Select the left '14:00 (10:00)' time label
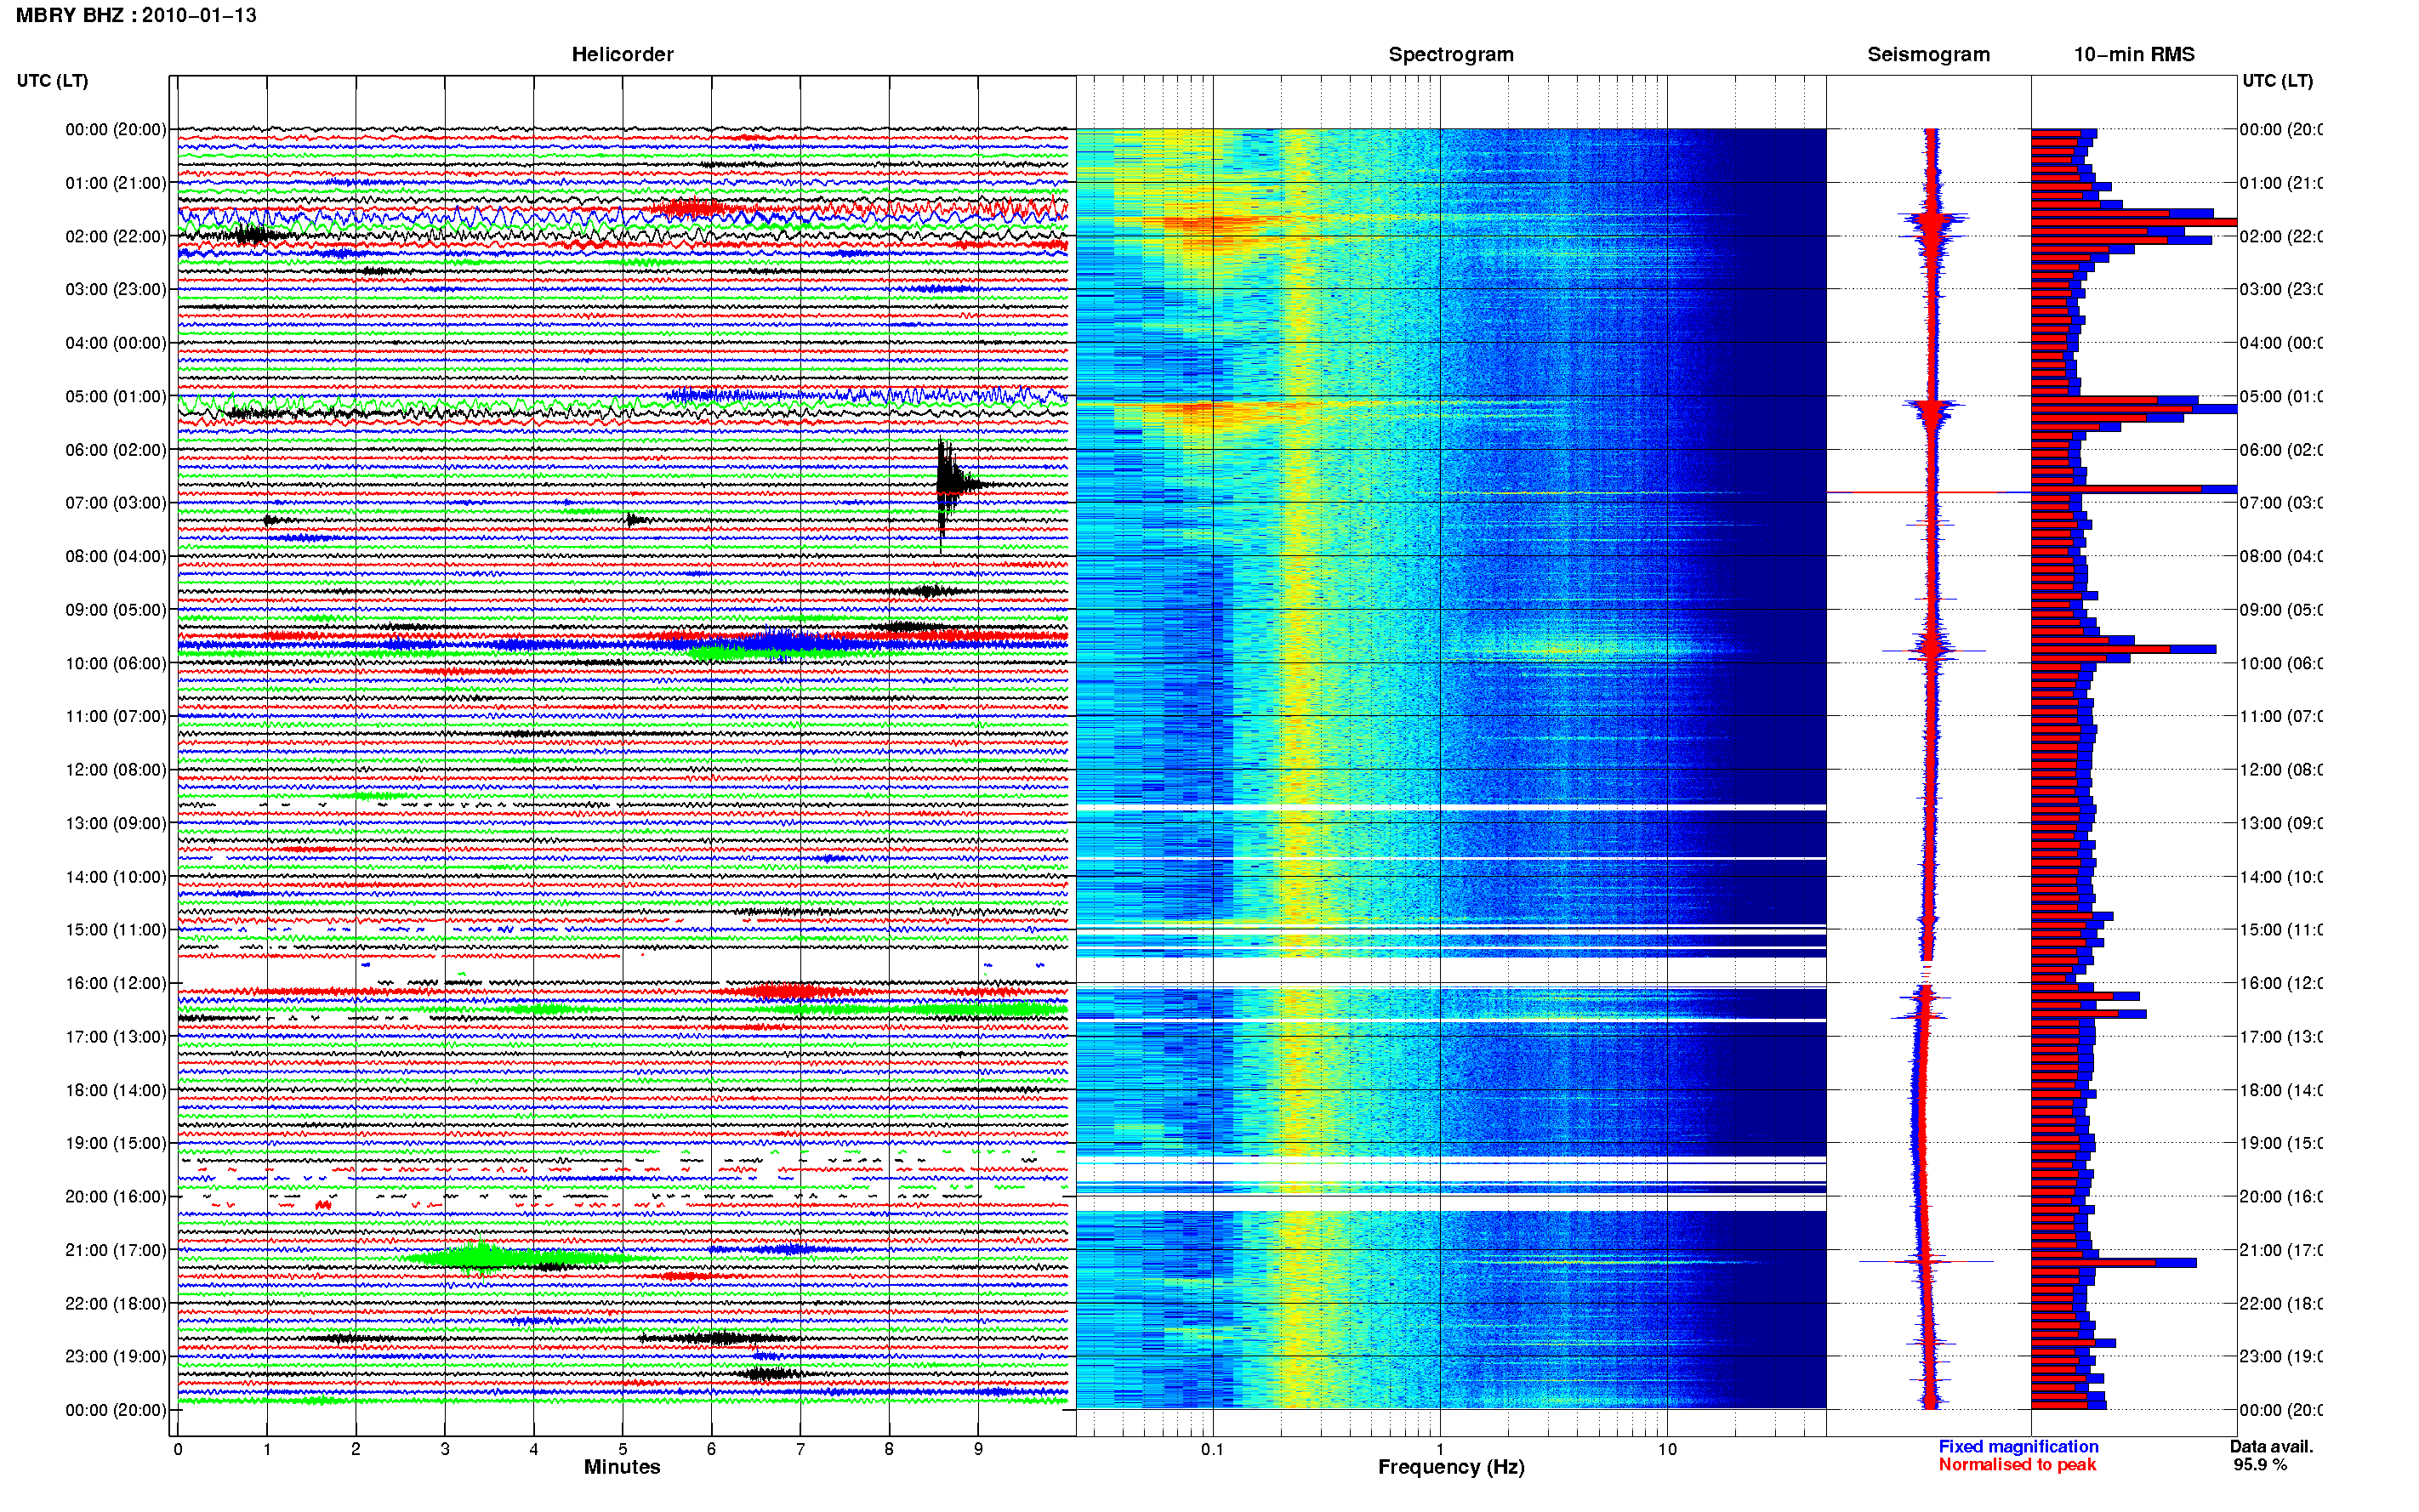This screenshot has height=1512, width=2419. (x=115, y=877)
